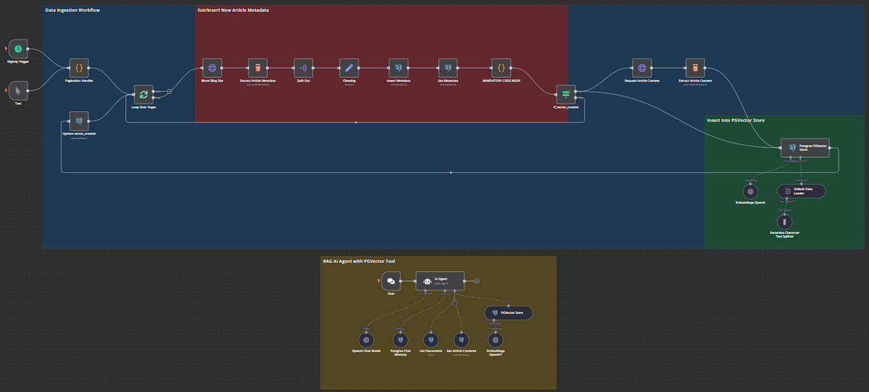Select the Postgres Chat Memory node

tap(400, 339)
